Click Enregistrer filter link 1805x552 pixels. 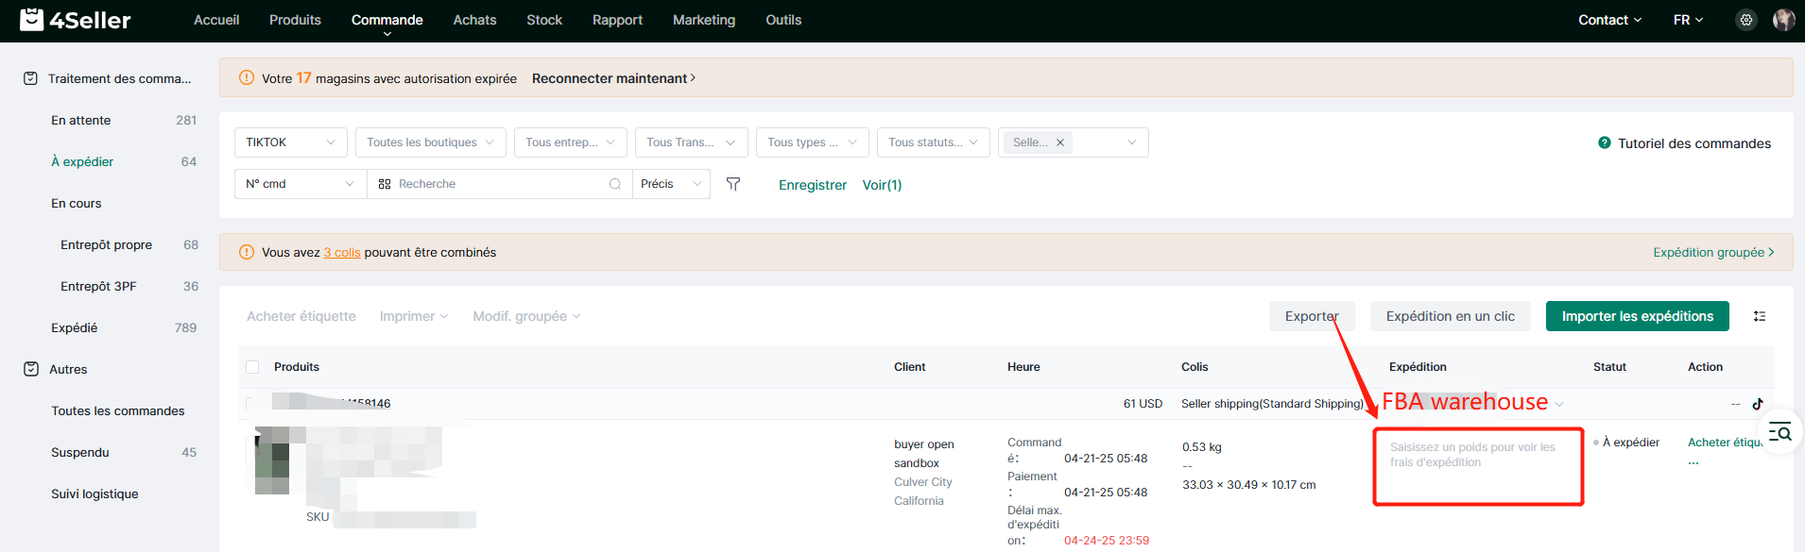point(813,185)
